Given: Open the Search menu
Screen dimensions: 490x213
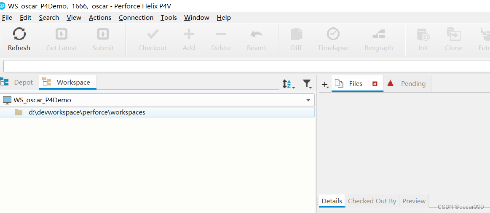Looking at the screenshot, I should tap(49, 18).
